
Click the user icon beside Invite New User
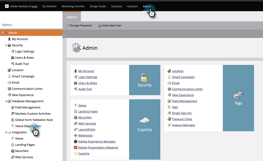100,25
